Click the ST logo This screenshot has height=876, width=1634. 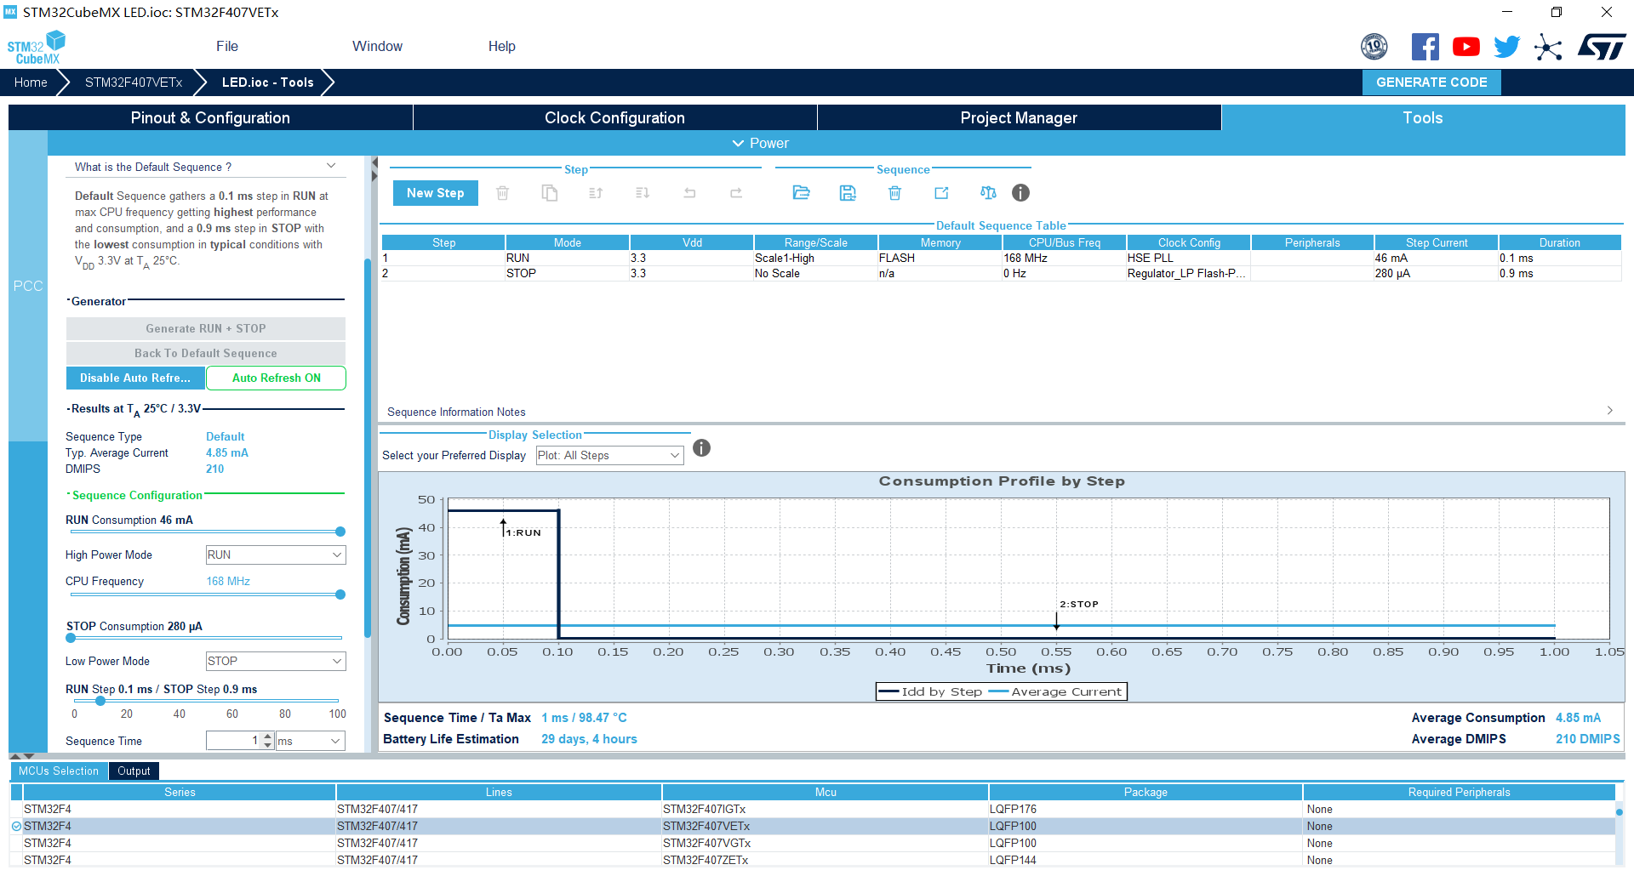tap(1602, 47)
